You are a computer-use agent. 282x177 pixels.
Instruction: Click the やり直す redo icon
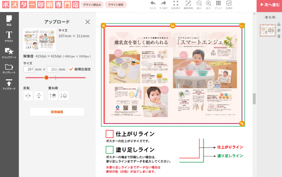coord(164,5)
